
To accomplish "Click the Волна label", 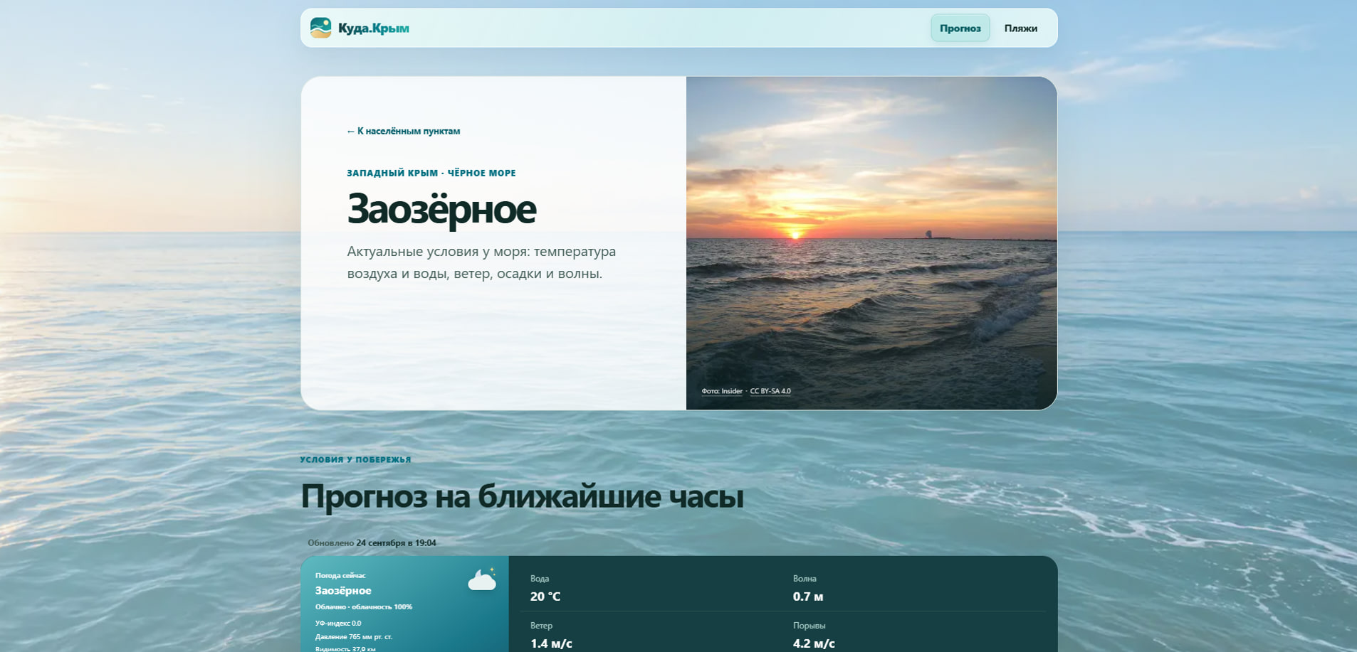I will click(805, 579).
